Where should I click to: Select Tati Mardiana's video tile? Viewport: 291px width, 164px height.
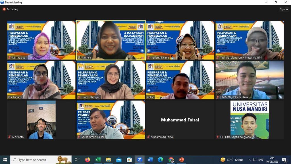pos(250,40)
